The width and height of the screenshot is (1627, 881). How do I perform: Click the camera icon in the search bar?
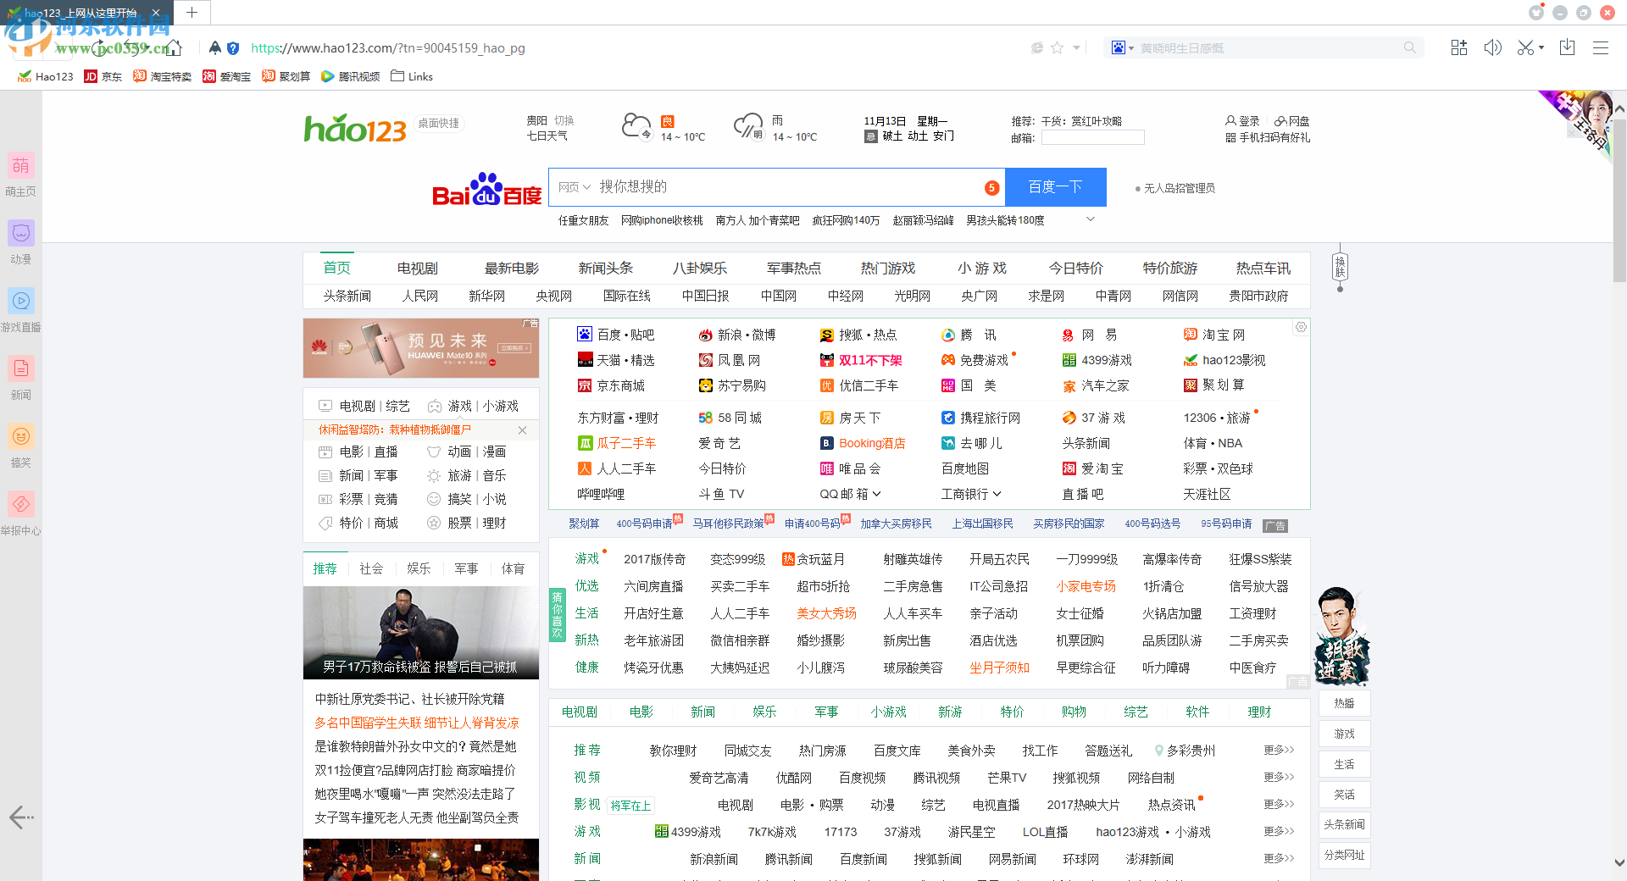[x=1119, y=47]
